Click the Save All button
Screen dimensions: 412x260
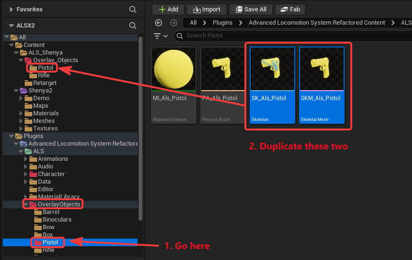pyautogui.click(x=251, y=9)
